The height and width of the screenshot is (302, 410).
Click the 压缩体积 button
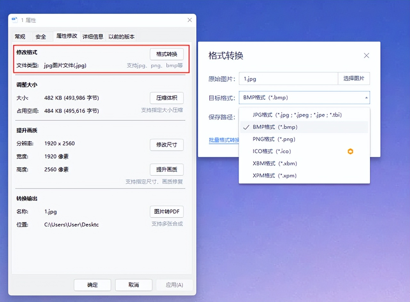click(x=167, y=98)
